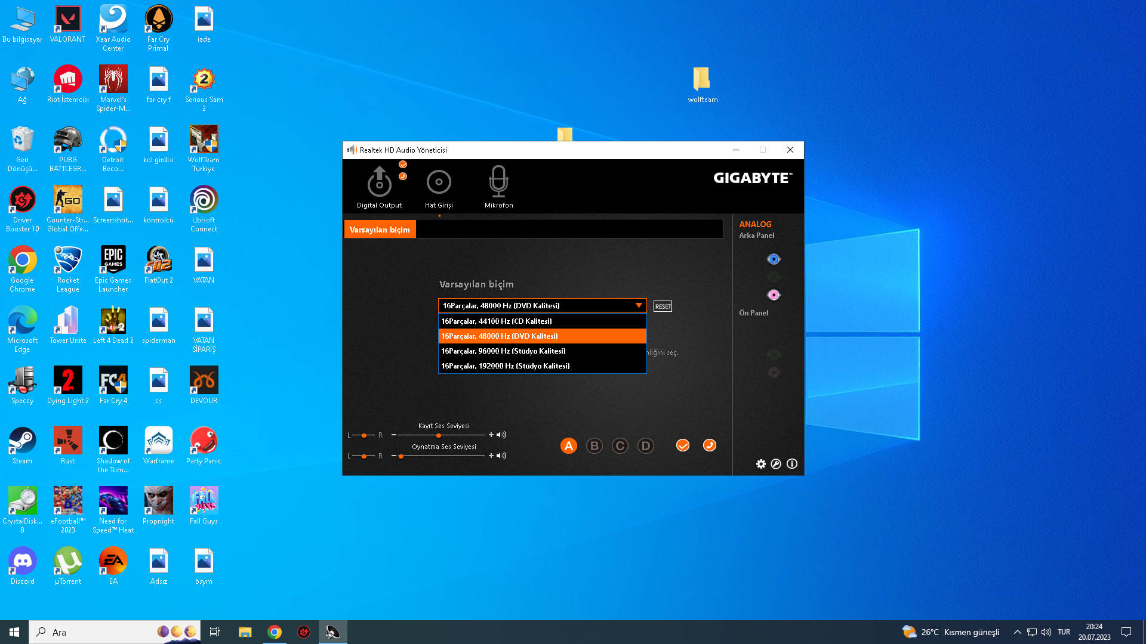
Task: Open the notification center icon
Action: [1126, 632]
